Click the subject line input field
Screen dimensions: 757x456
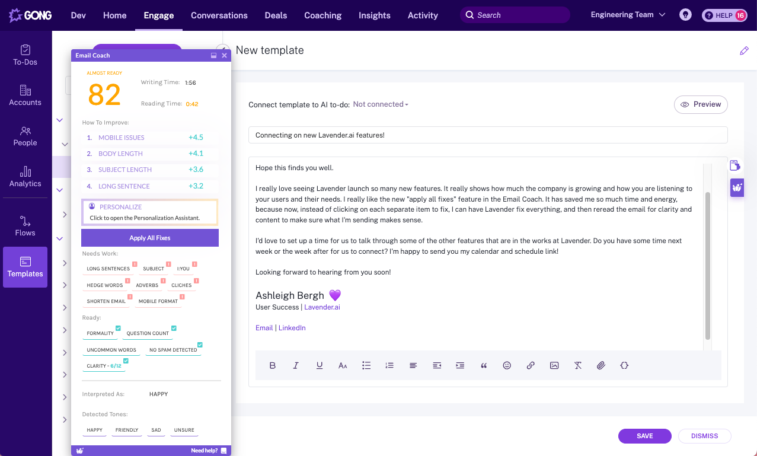488,135
